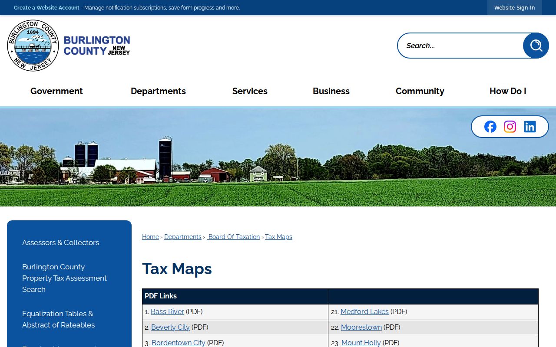This screenshot has height=347, width=556.
Task: Open Board Of Taxation breadcrumb
Action: click(233, 237)
